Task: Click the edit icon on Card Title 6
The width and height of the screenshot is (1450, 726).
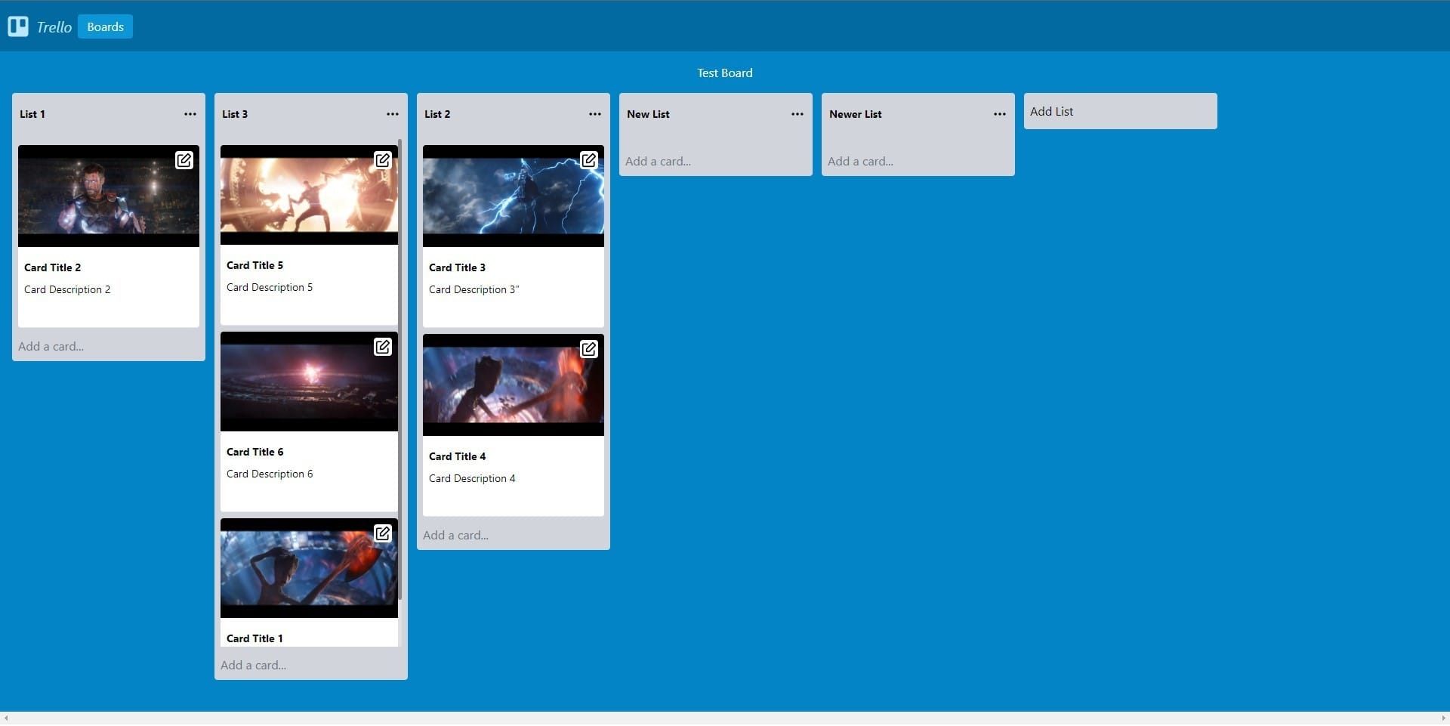Action: (x=384, y=348)
